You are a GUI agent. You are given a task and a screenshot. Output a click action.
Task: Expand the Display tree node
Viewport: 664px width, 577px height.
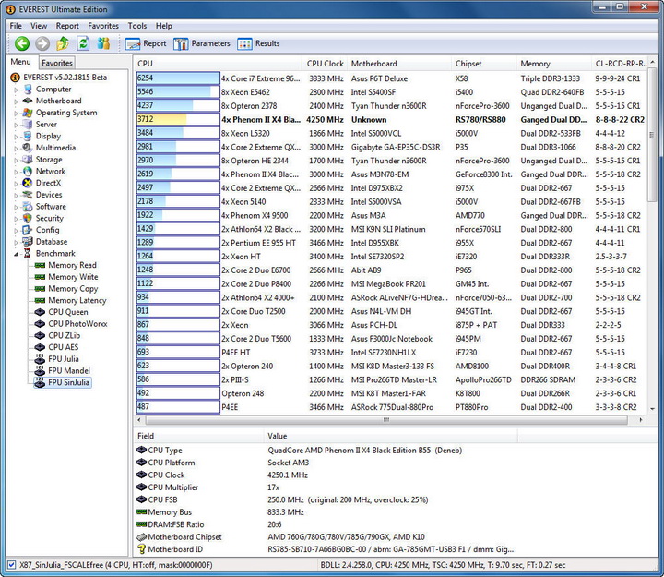click(x=16, y=137)
